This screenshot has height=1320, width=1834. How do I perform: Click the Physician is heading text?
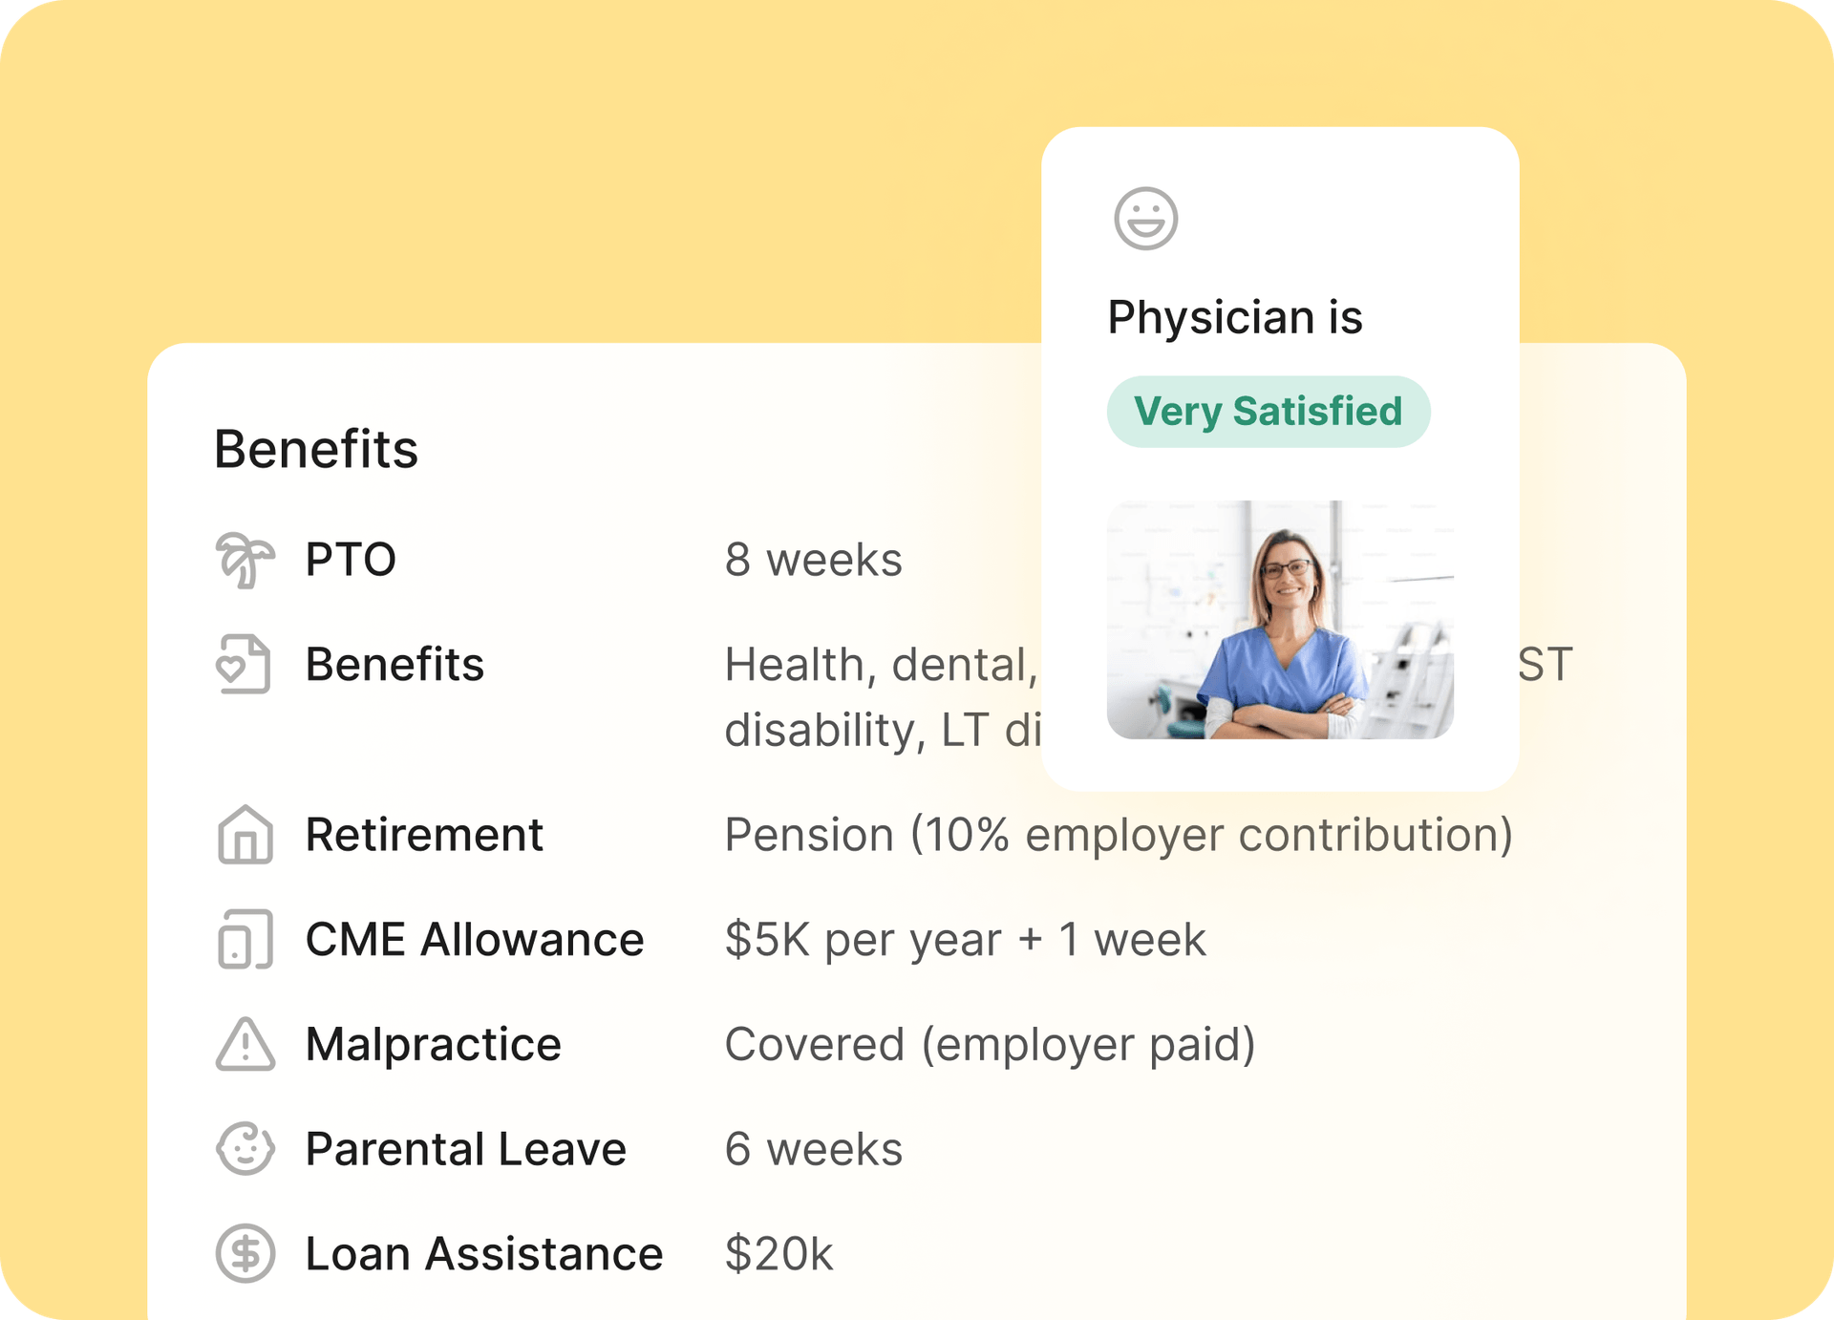click(x=1234, y=317)
